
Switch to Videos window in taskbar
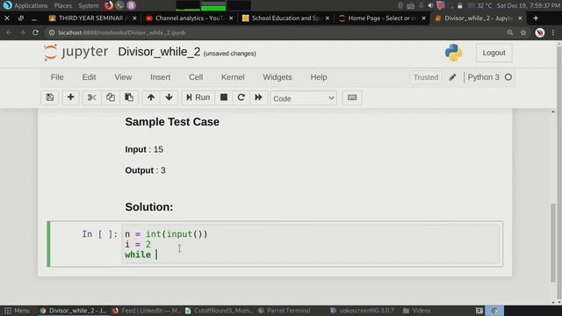pyautogui.click(x=417, y=311)
